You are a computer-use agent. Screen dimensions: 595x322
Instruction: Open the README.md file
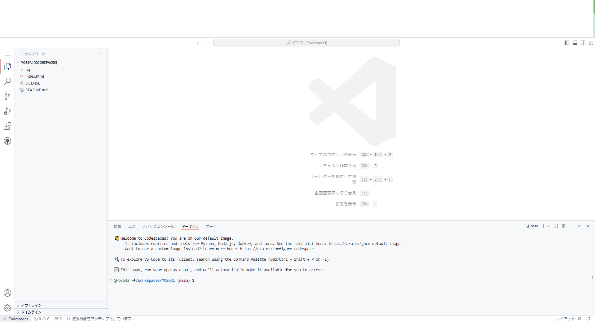tap(36, 90)
